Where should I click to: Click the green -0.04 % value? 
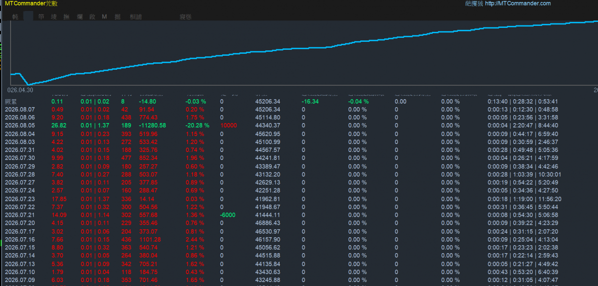coord(358,102)
